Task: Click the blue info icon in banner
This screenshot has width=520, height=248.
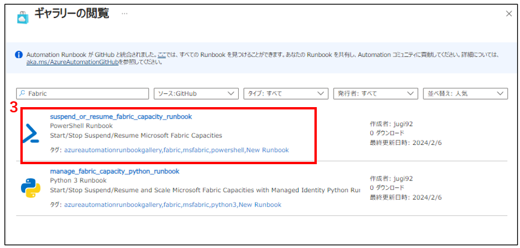Action: 19,55
